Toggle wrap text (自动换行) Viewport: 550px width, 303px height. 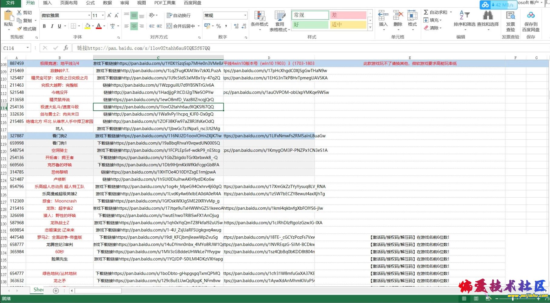click(179, 15)
